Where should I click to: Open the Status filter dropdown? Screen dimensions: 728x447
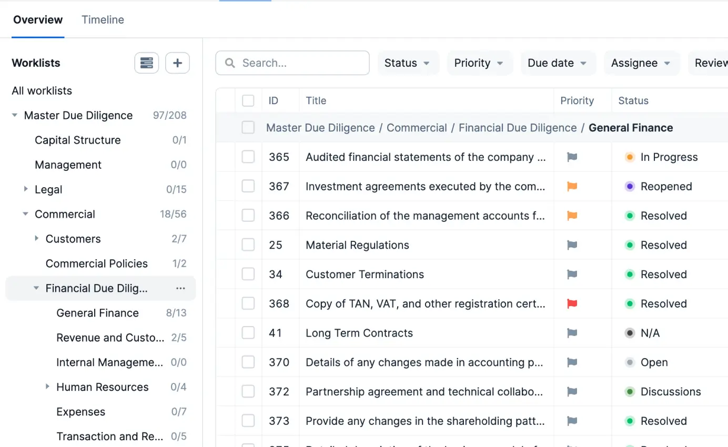tap(408, 63)
